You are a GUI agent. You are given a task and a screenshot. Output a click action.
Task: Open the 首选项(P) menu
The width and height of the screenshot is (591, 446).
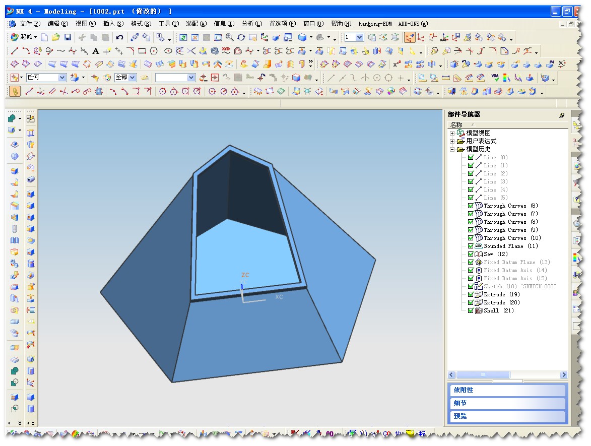(x=283, y=24)
